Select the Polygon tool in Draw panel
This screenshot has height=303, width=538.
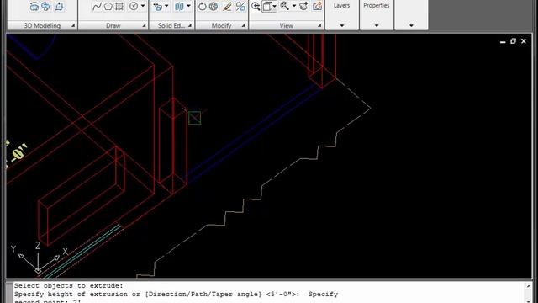(108, 7)
